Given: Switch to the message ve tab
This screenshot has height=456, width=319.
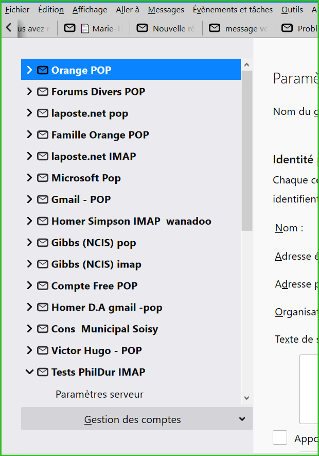Looking at the screenshot, I should point(238,28).
